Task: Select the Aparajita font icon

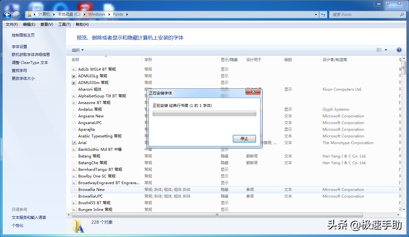Action: pos(74,129)
